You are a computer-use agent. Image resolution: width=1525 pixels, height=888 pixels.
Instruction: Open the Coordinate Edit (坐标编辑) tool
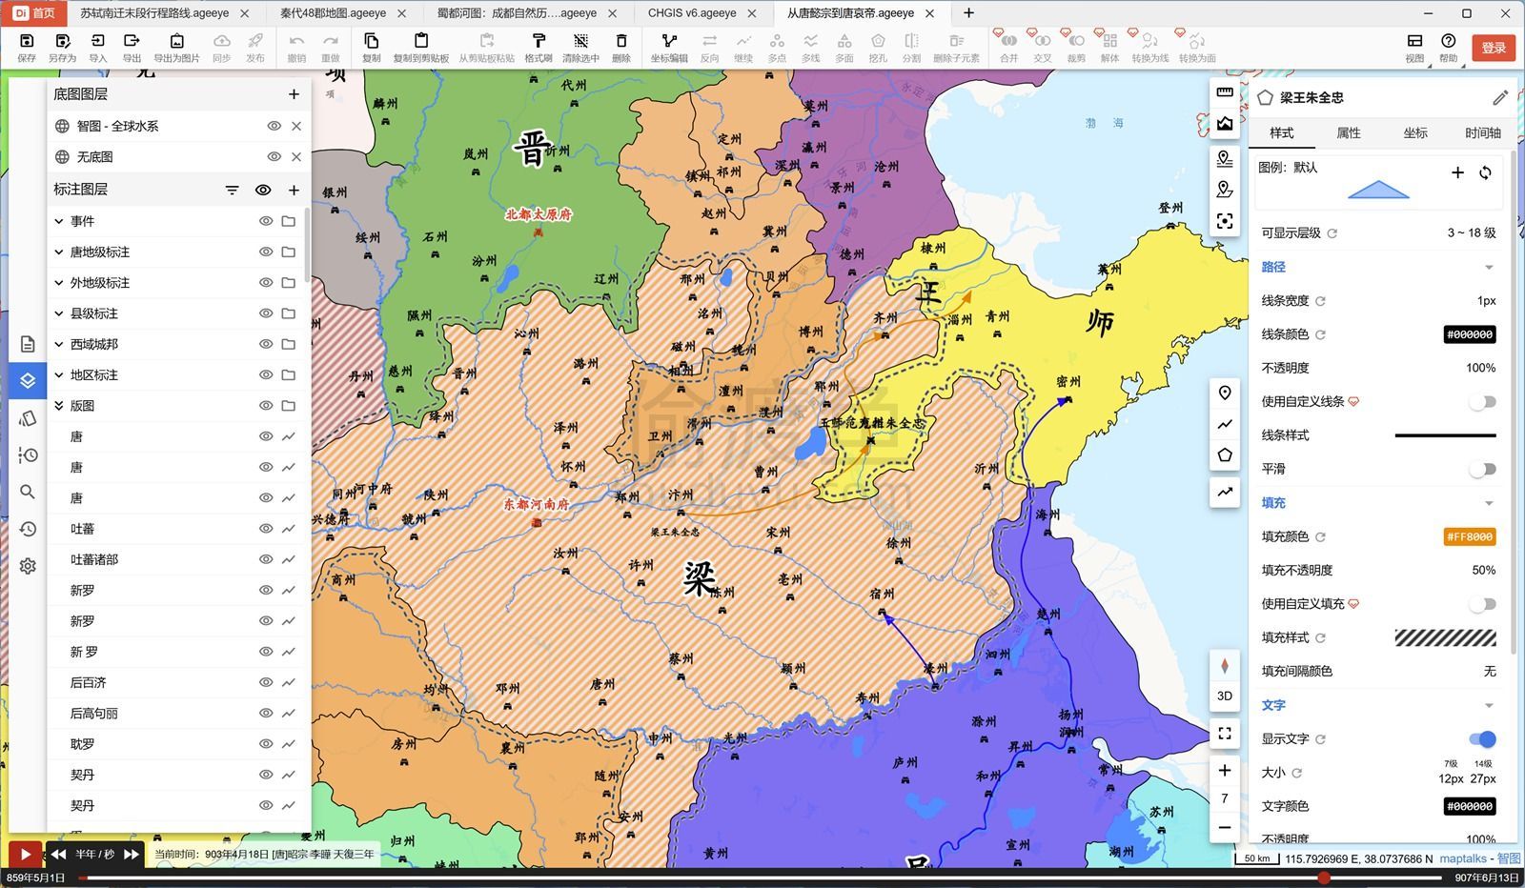click(x=669, y=47)
